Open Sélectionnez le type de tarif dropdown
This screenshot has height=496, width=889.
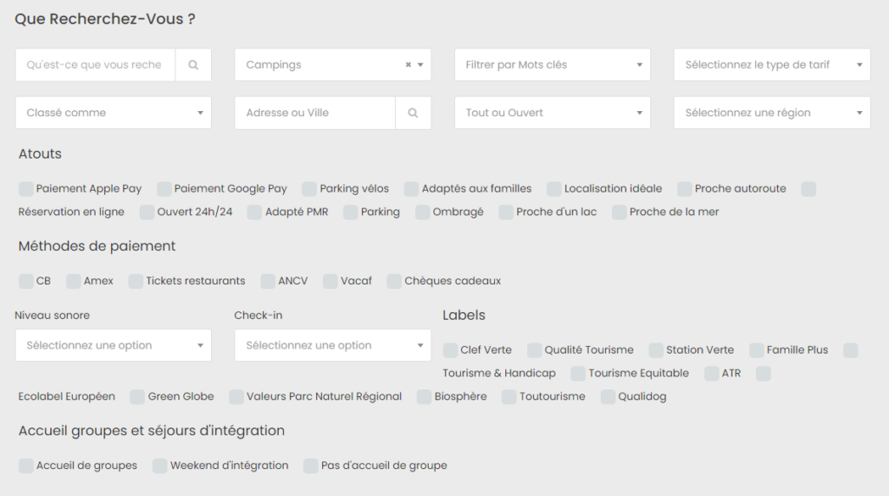pyautogui.click(x=772, y=64)
